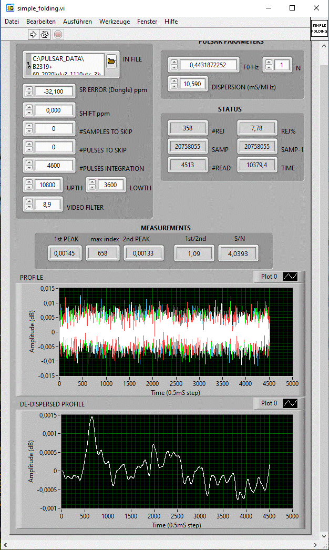Click SHIFT ppm value 0,000
The height and width of the screenshot is (550, 329).
[54, 110]
